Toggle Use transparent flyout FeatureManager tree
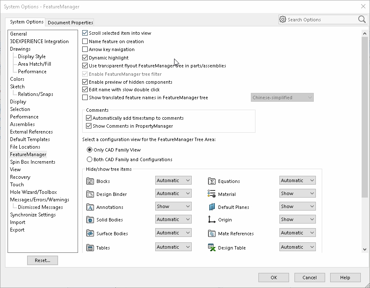 point(85,66)
